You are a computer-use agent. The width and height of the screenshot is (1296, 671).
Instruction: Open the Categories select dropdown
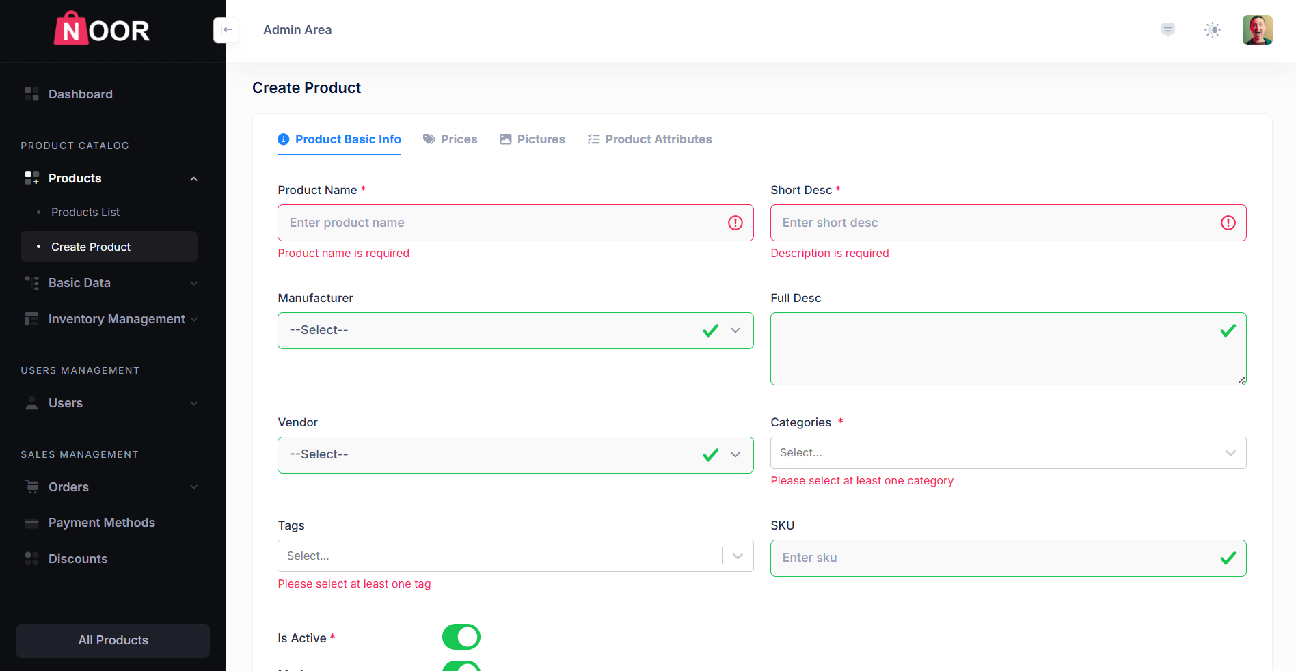(x=1008, y=453)
